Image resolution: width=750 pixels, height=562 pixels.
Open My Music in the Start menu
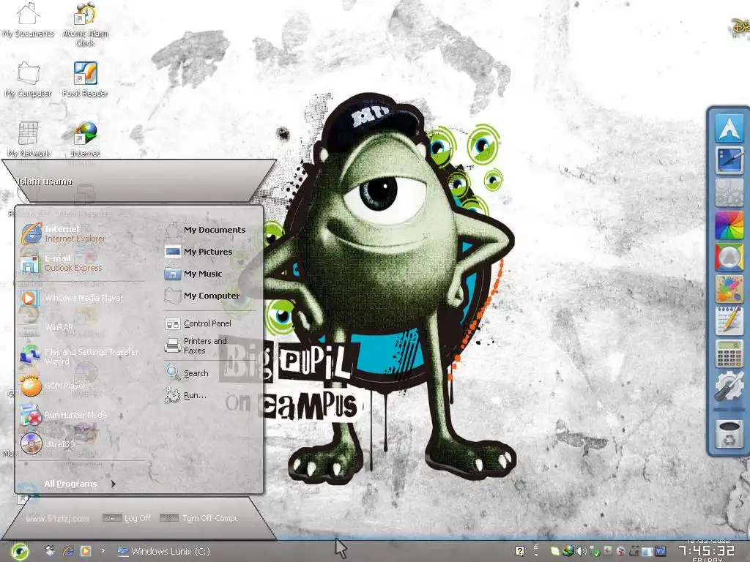pos(193,274)
